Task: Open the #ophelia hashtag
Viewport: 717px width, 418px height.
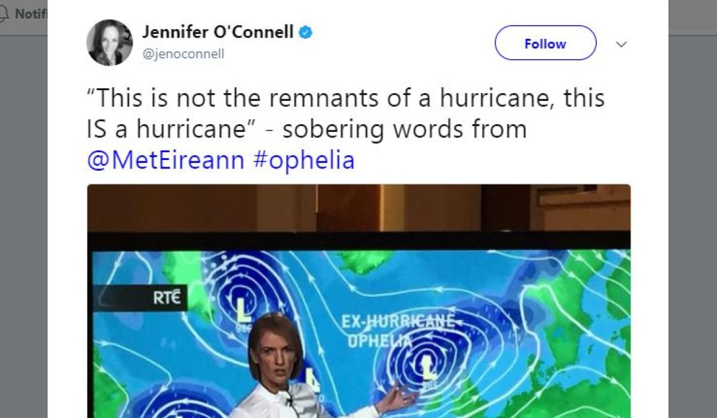Action: coord(304,160)
